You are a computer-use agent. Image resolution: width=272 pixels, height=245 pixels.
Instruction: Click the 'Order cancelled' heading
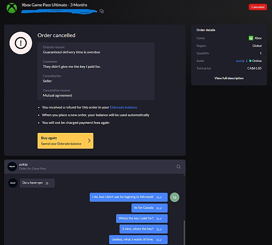tap(56, 35)
